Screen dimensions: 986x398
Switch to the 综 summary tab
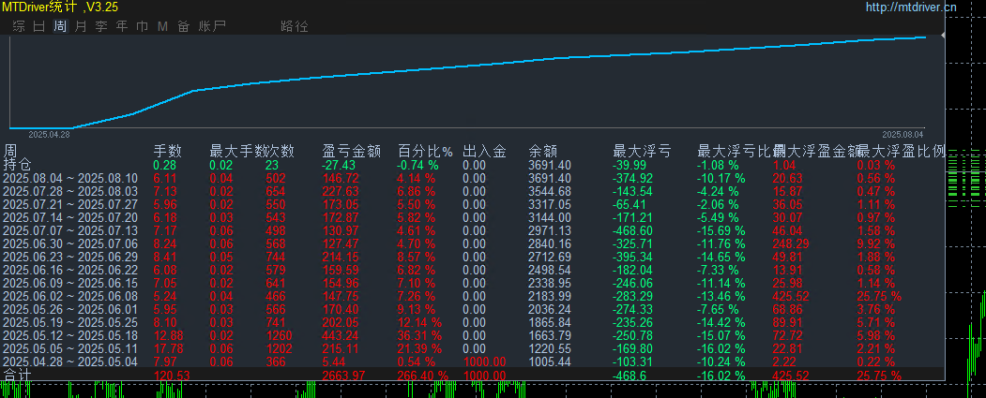19,26
